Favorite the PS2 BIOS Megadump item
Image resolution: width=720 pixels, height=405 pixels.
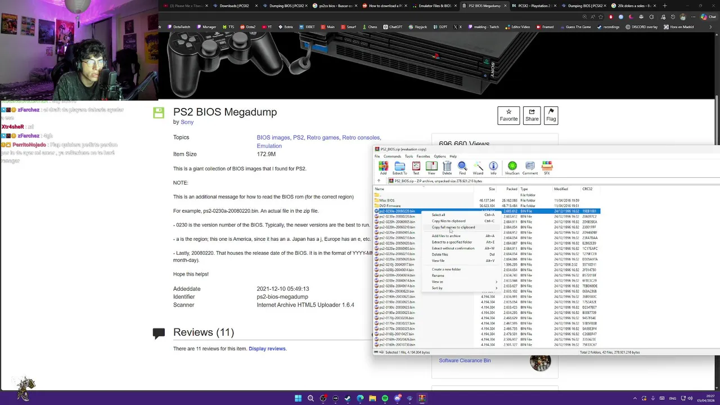(x=508, y=115)
